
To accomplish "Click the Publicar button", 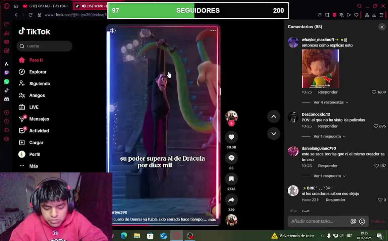I will (378, 222).
